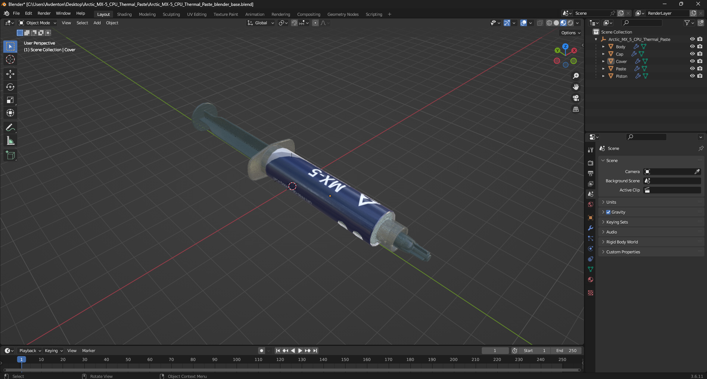707x379 pixels.
Task: Switch to the UV Editing workspace tab
Action: click(x=197, y=14)
